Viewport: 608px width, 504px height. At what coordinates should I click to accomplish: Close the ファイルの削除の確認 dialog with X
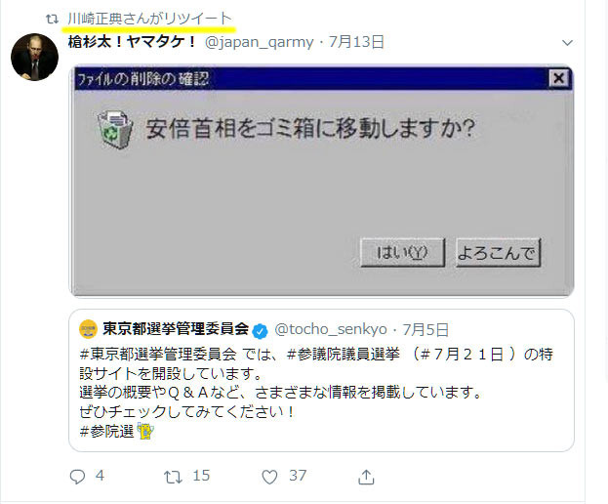559,78
